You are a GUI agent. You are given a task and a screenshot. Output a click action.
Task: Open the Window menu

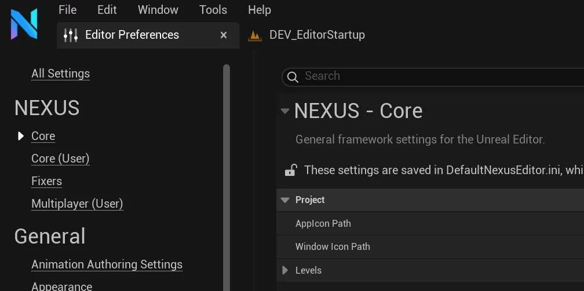coord(158,10)
